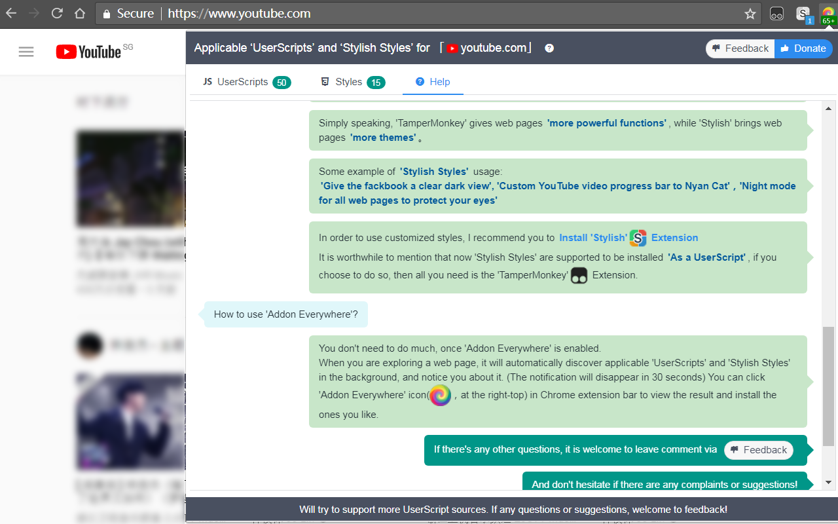This screenshot has width=838, height=524.
Task: Click the Stylish 'S' icon in the help text
Action: coord(638,238)
